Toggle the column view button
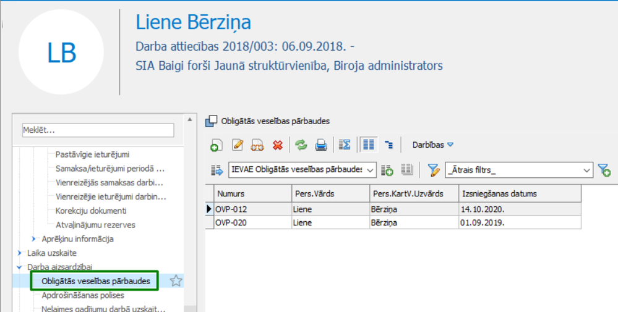 (369, 145)
